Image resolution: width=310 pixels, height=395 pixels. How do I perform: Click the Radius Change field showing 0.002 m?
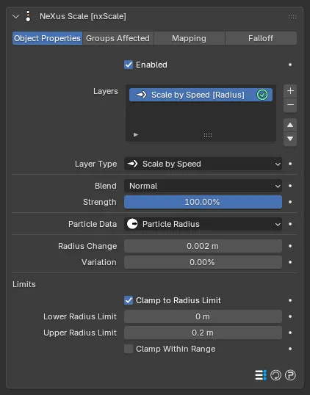[x=203, y=246]
